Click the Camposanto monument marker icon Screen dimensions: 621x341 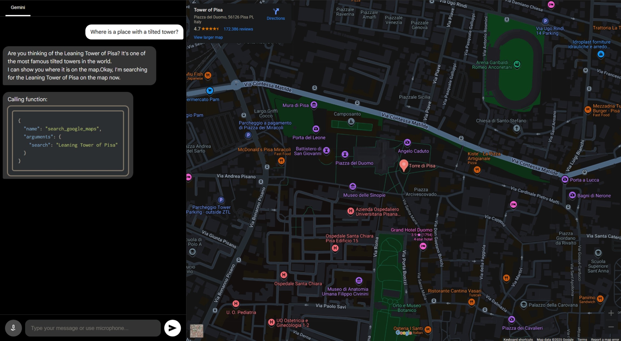pos(351,121)
